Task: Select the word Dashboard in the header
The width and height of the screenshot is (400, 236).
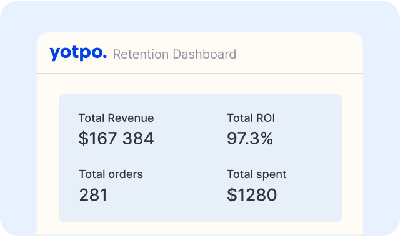Action: tap(204, 54)
